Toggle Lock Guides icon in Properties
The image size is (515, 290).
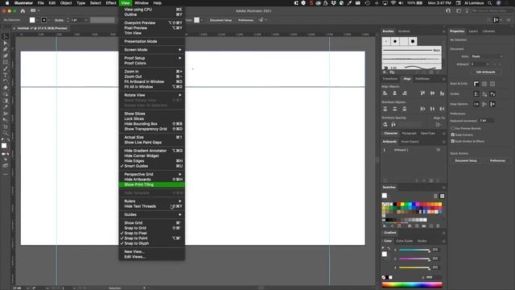coord(484,94)
